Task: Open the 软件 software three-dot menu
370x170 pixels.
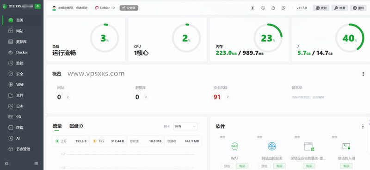Action: tap(363, 127)
